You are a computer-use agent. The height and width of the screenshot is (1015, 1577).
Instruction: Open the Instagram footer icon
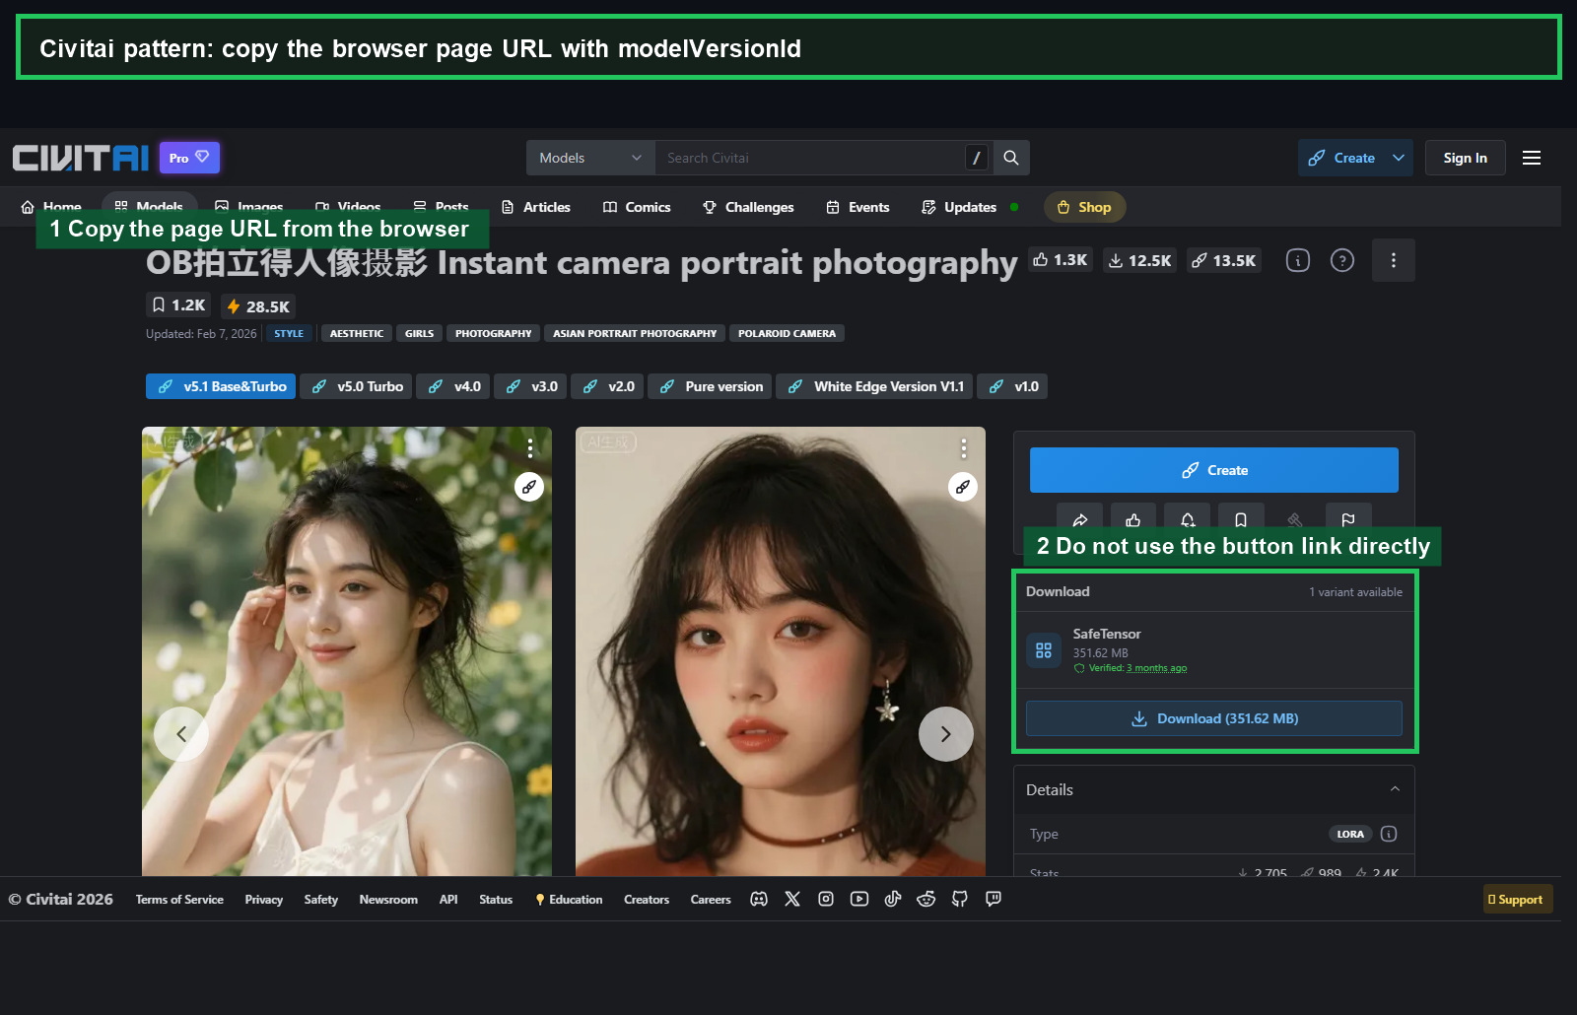(826, 899)
